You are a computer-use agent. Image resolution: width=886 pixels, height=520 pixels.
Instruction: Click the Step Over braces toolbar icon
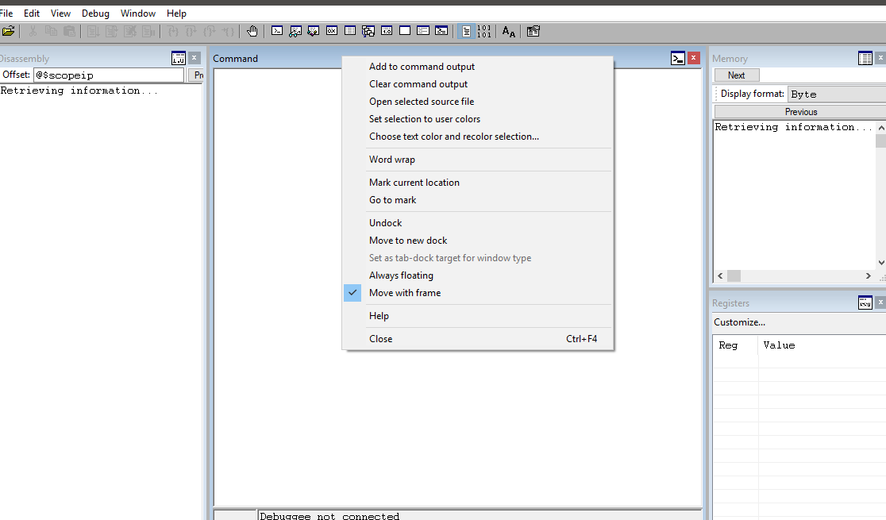[x=191, y=31]
